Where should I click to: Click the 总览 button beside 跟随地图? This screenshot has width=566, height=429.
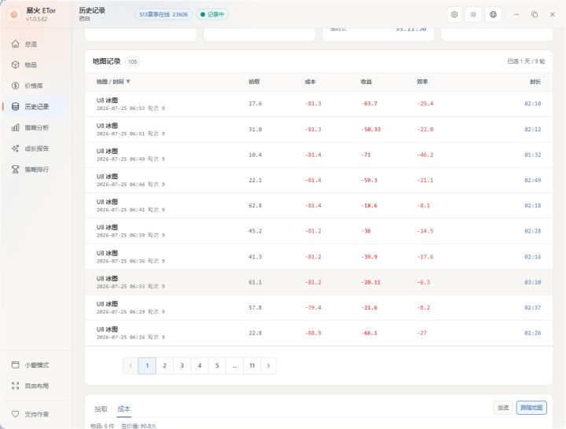click(503, 408)
